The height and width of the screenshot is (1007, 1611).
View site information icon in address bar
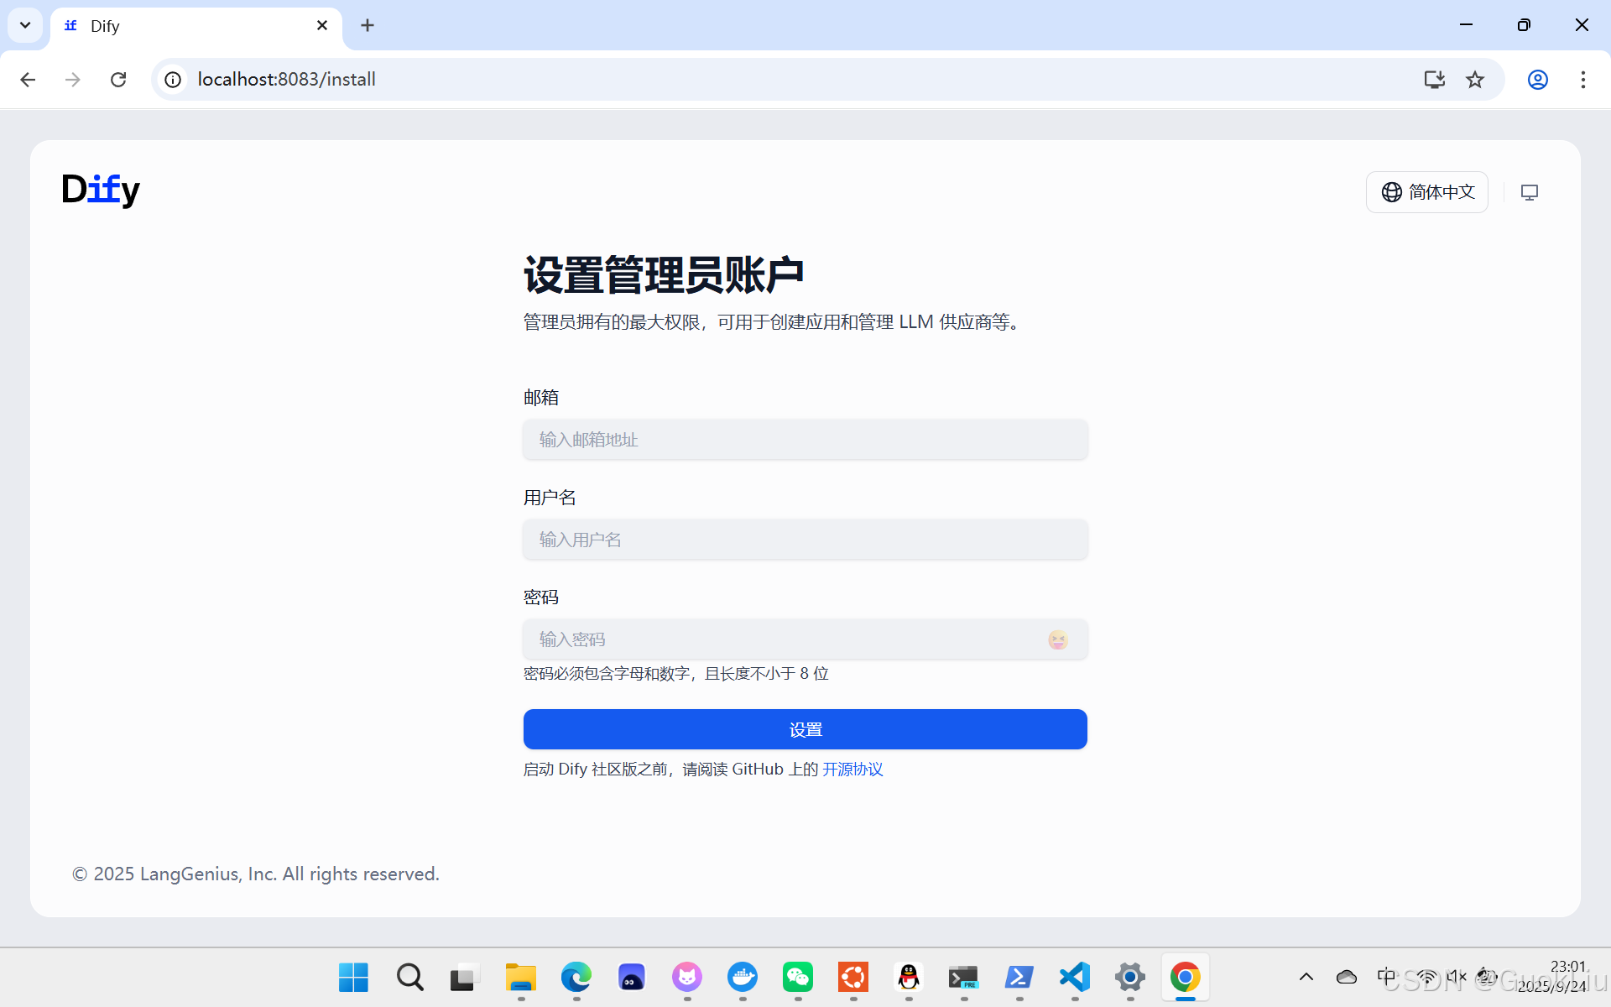(x=173, y=80)
